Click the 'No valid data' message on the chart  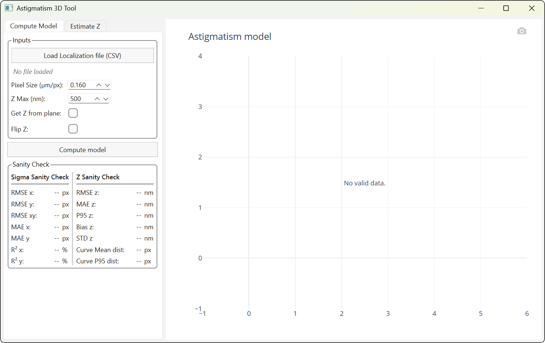tap(365, 183)
